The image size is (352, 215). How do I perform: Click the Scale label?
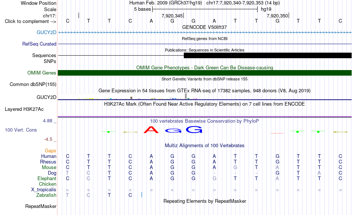(x=50, y=9)
